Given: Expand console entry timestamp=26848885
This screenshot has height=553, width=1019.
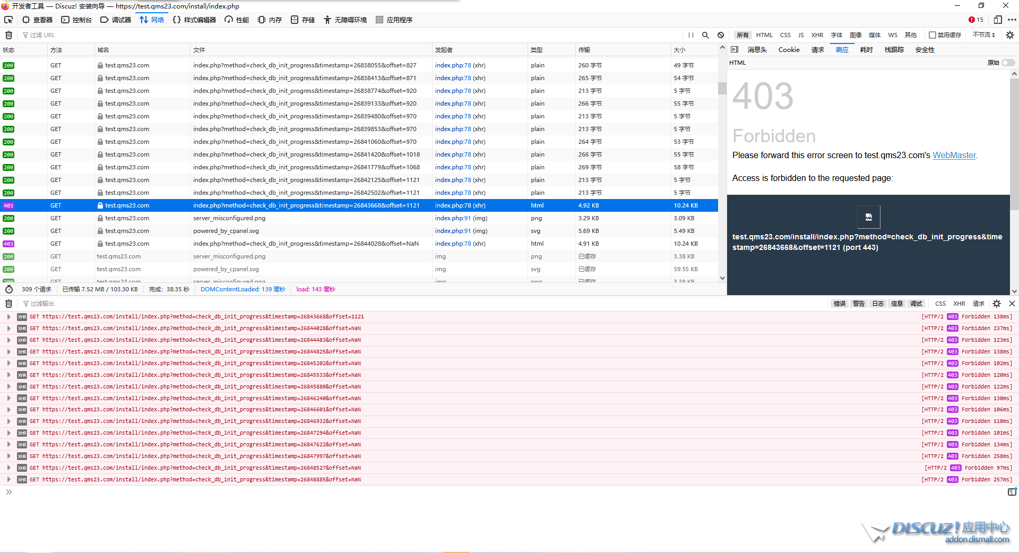Looking at the screenshot, I should pyautogui.click(x=8, y=480).
